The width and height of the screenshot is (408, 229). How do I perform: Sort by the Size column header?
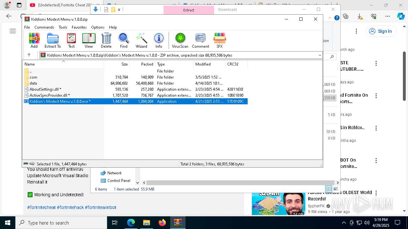[117, 64]
